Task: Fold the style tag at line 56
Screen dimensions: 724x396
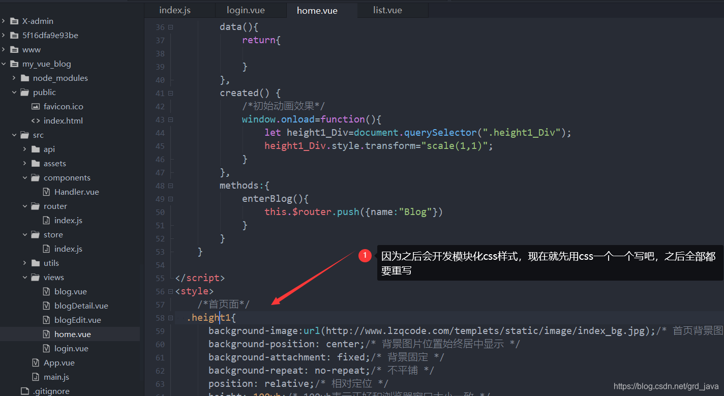Action: (x=170, y=292)
